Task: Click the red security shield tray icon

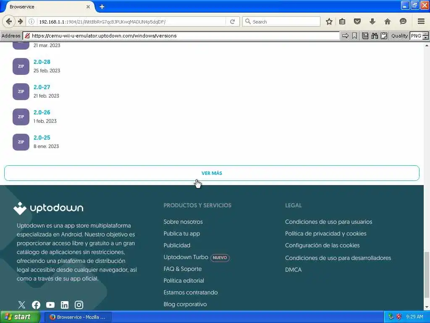Action: pyautogui.click(x=399, y=317)
